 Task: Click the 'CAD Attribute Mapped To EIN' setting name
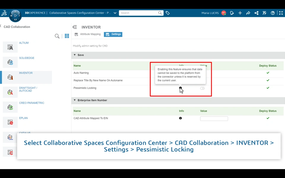(x=91, y=118)
